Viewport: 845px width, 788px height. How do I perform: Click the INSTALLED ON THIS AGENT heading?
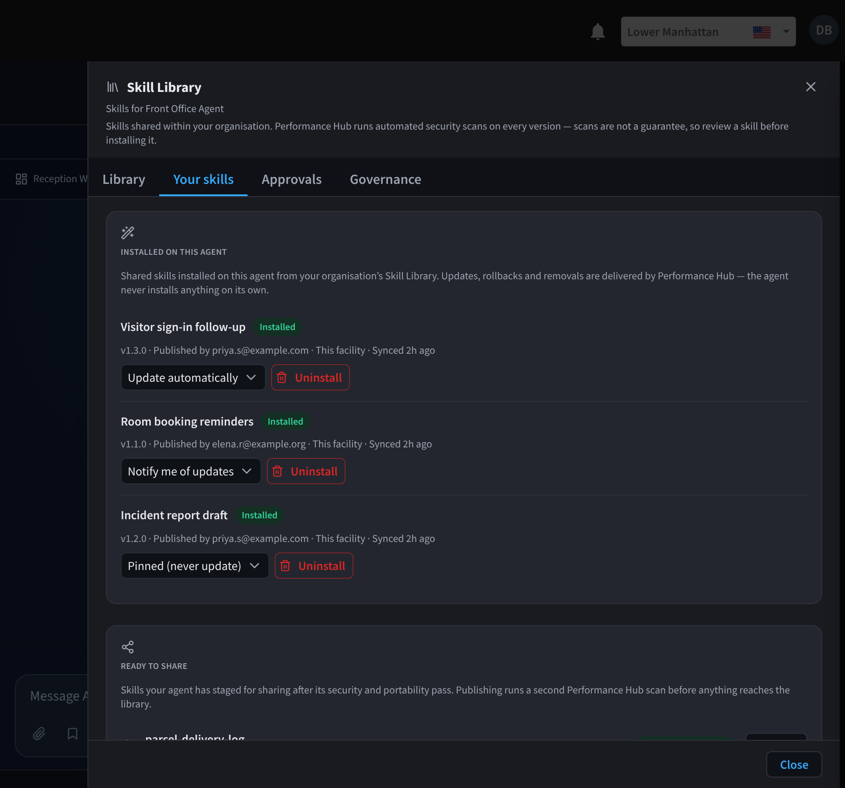[x=174, y=252]
